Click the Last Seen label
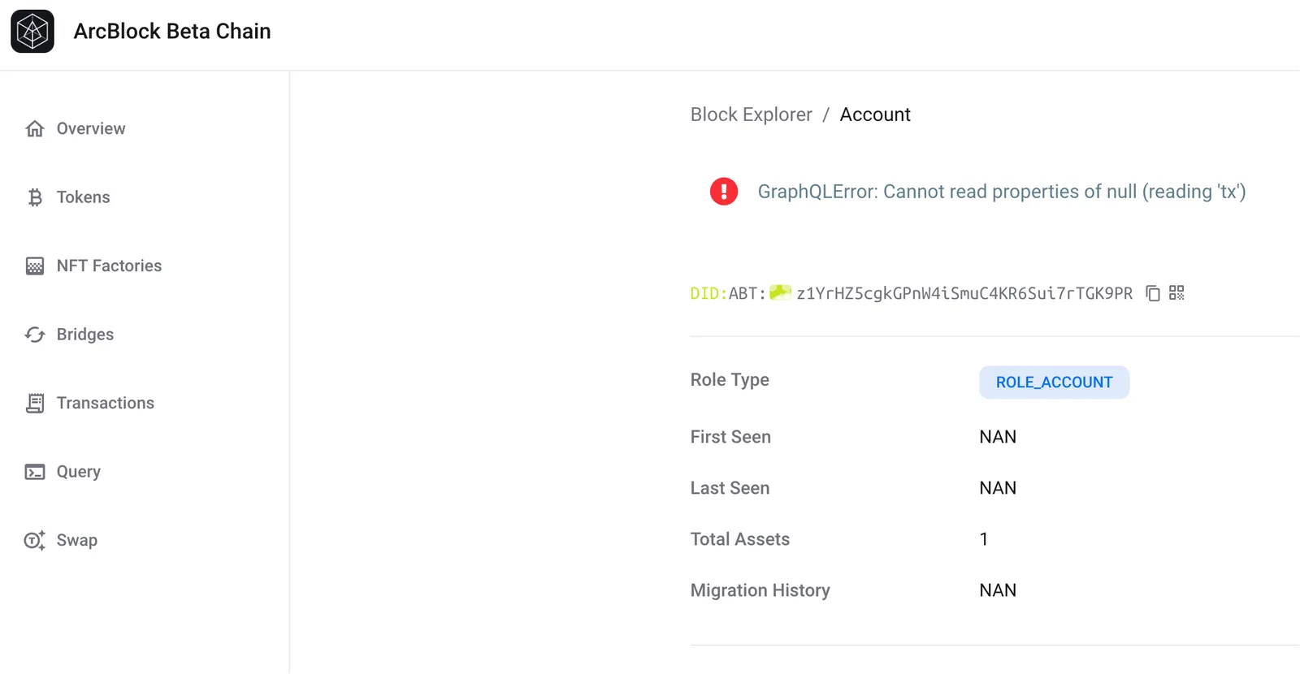This screenshot has width=1300, height=674. click(x=730, y=488)
